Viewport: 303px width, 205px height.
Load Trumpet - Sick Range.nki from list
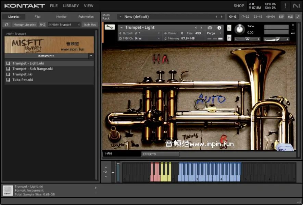(x=33, y=69)
